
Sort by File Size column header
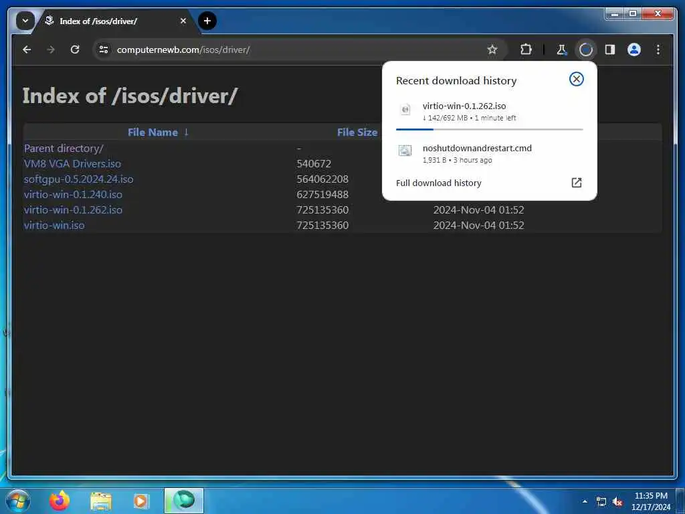click(x=357, y=133)
